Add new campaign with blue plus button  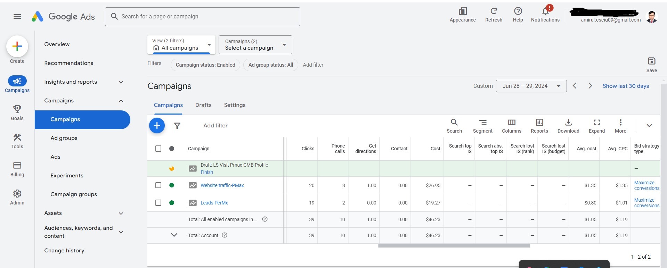click(157, 125)
